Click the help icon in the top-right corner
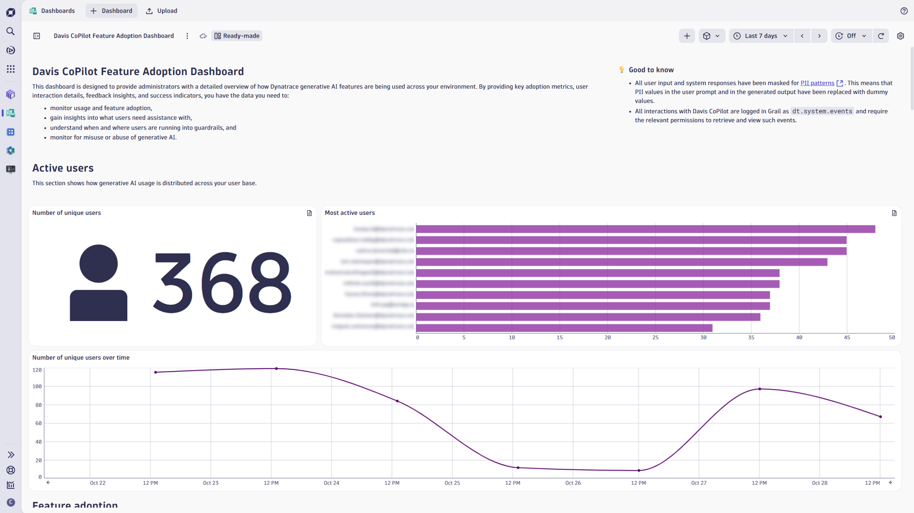Viewport: 914px width, 513px height. pyautogui.click(x=904, y=10)
